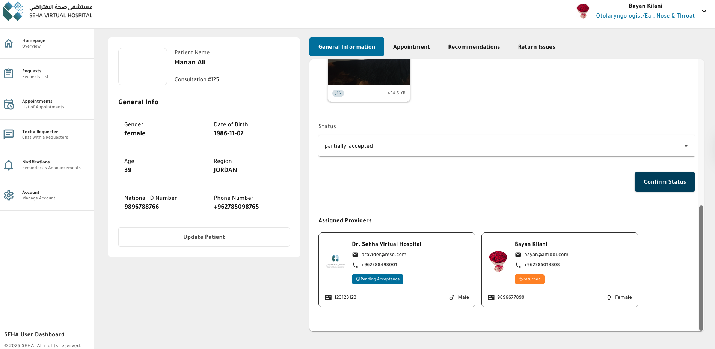Open the Return Issues tab

pyautogui.click(x=536, y=47)
